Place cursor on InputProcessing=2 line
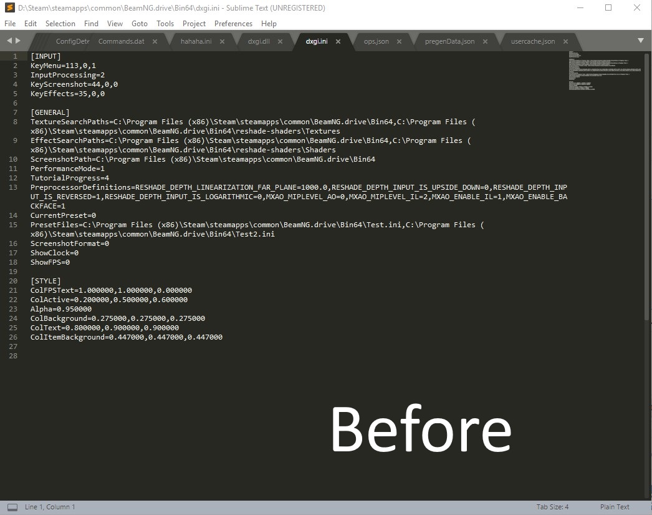 pyautogui.click(x=67, y=75)
